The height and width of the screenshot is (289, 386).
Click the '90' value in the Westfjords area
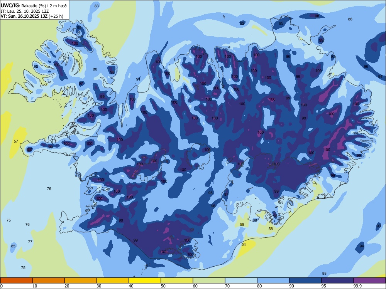tap(95, 69)
